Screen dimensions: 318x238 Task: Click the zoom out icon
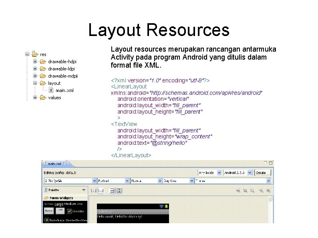(262, 191)
